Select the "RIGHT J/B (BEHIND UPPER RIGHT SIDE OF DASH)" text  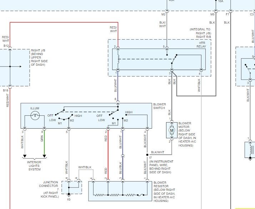[39, 58]
